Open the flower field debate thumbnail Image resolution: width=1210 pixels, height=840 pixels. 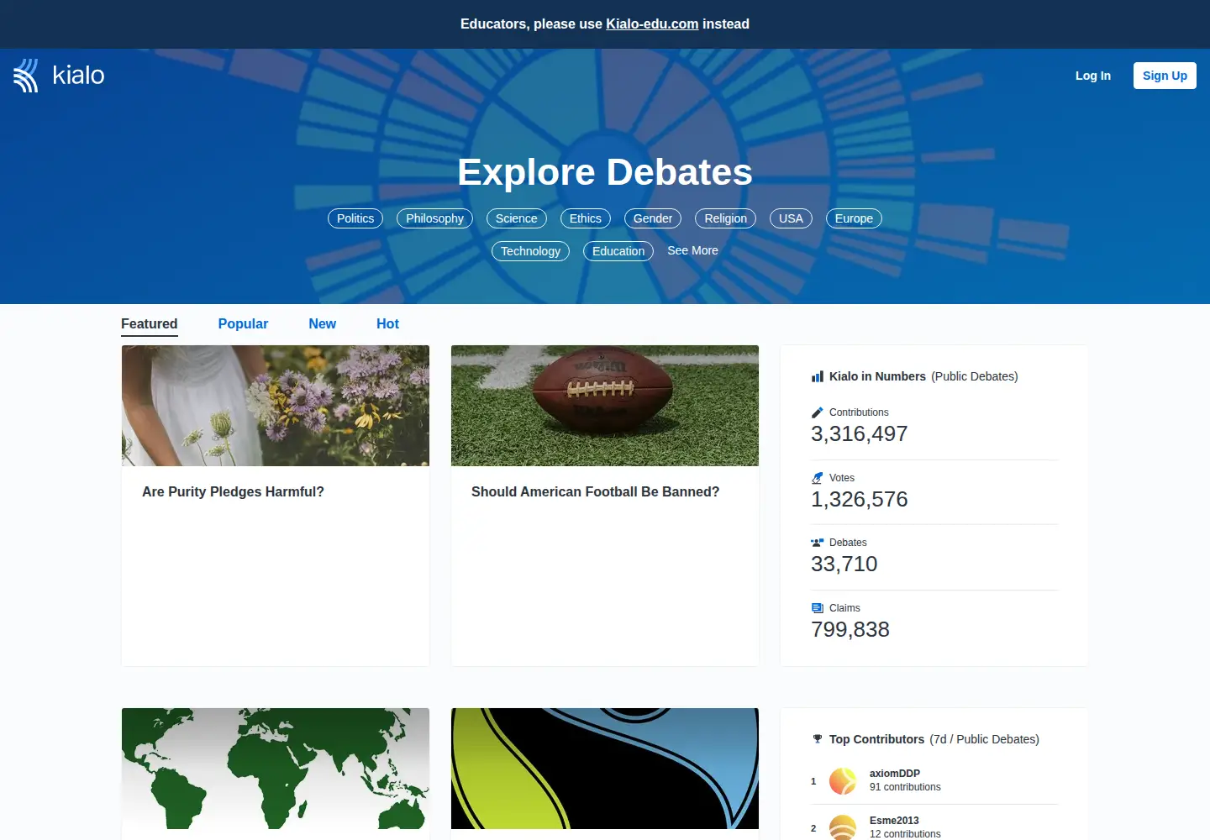click(276, 406)
